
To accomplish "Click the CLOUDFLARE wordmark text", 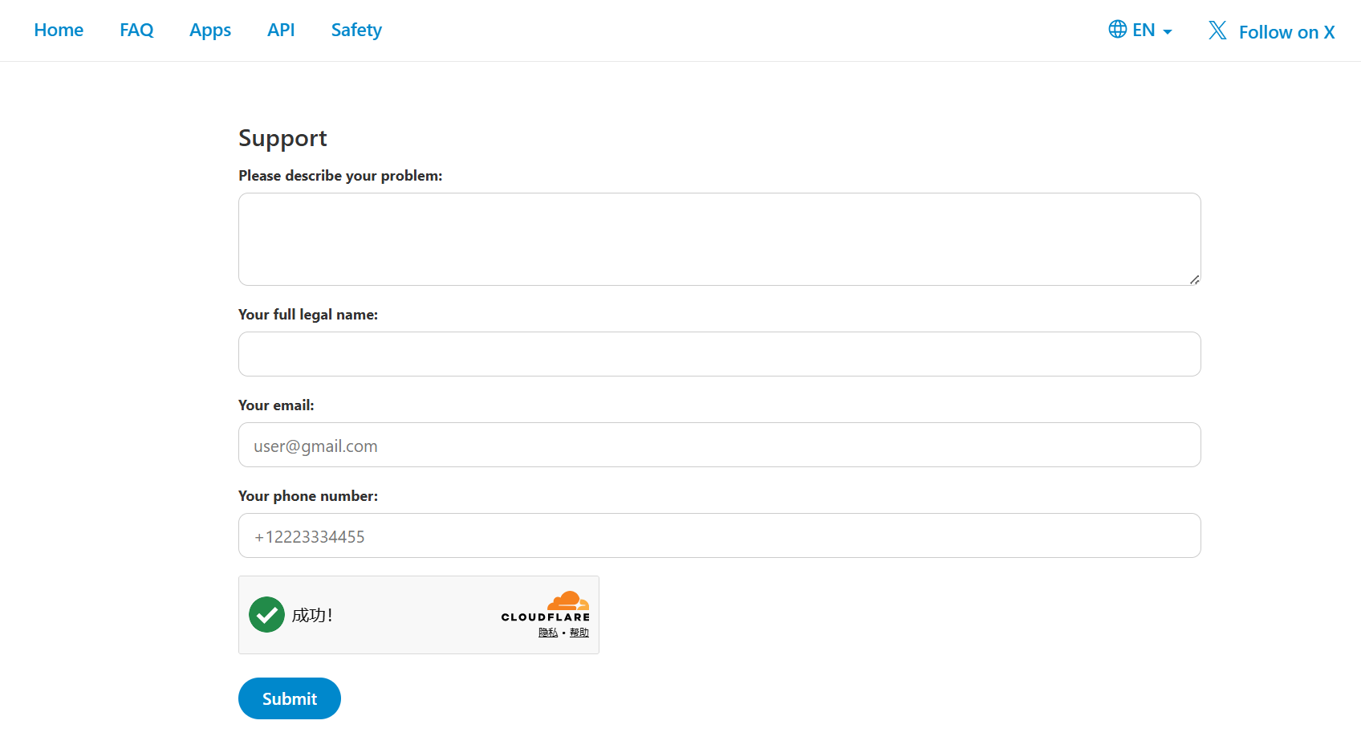I will [x=546, y=617].
